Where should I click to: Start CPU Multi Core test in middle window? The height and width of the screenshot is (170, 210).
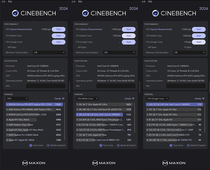click(x=129, y=36)
